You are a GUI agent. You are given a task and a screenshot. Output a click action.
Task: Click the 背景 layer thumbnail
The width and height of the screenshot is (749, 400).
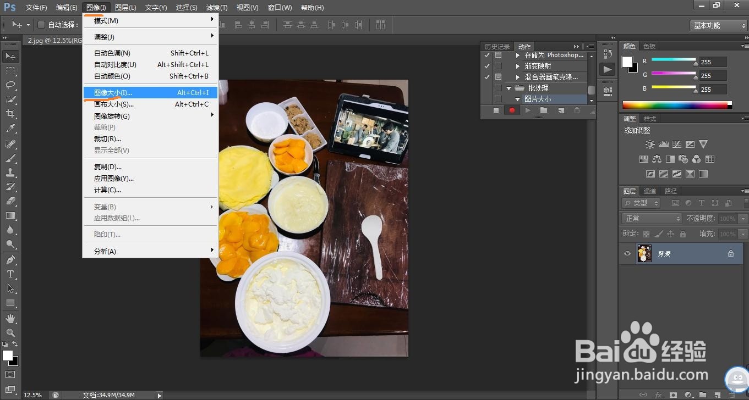pos(644,253)
